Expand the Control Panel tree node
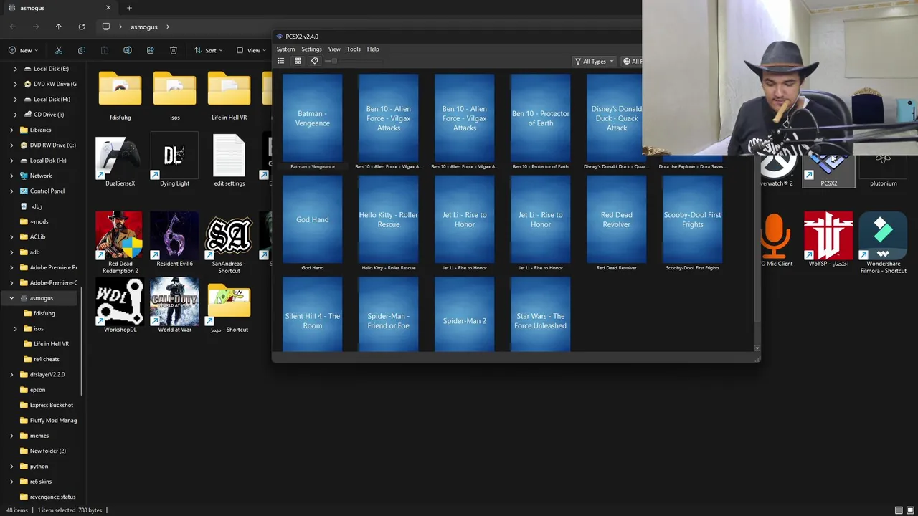 point(11,191)
